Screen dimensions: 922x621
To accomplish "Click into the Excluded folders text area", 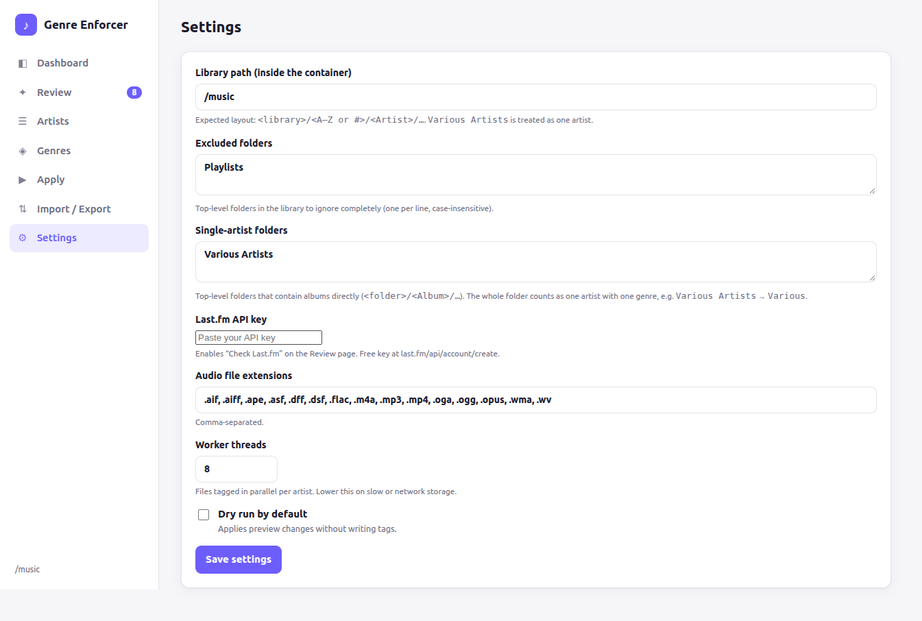I will [x=535, y=175].
